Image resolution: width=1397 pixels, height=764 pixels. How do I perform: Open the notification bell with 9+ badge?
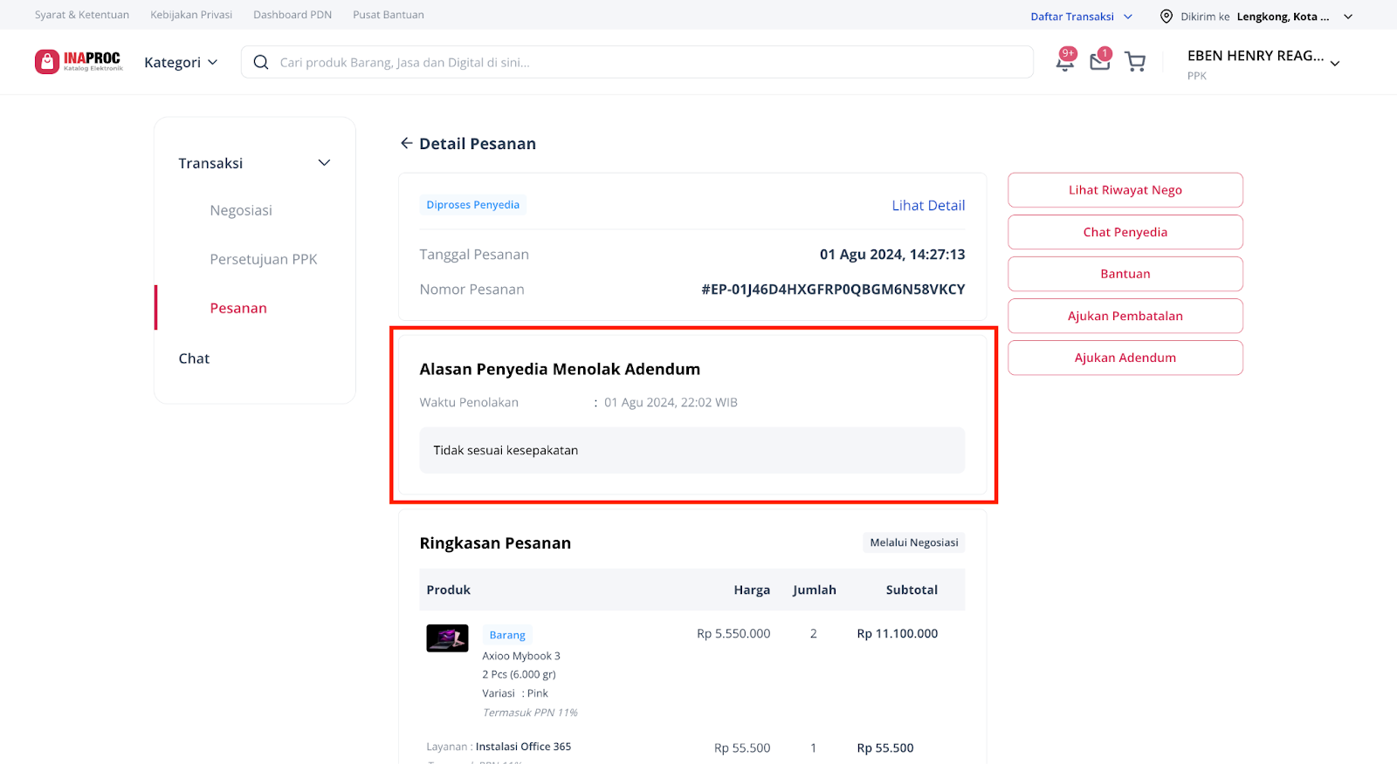(1064, 62)
